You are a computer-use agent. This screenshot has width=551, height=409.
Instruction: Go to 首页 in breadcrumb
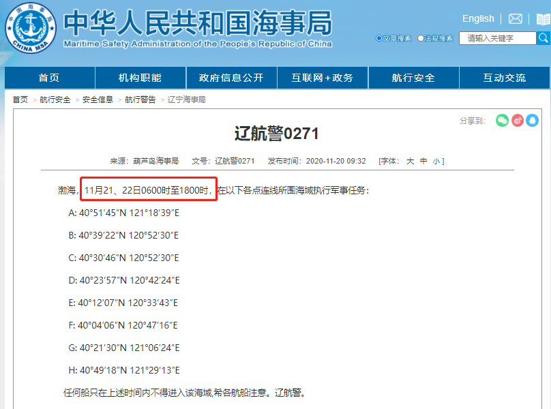point(20,100)
